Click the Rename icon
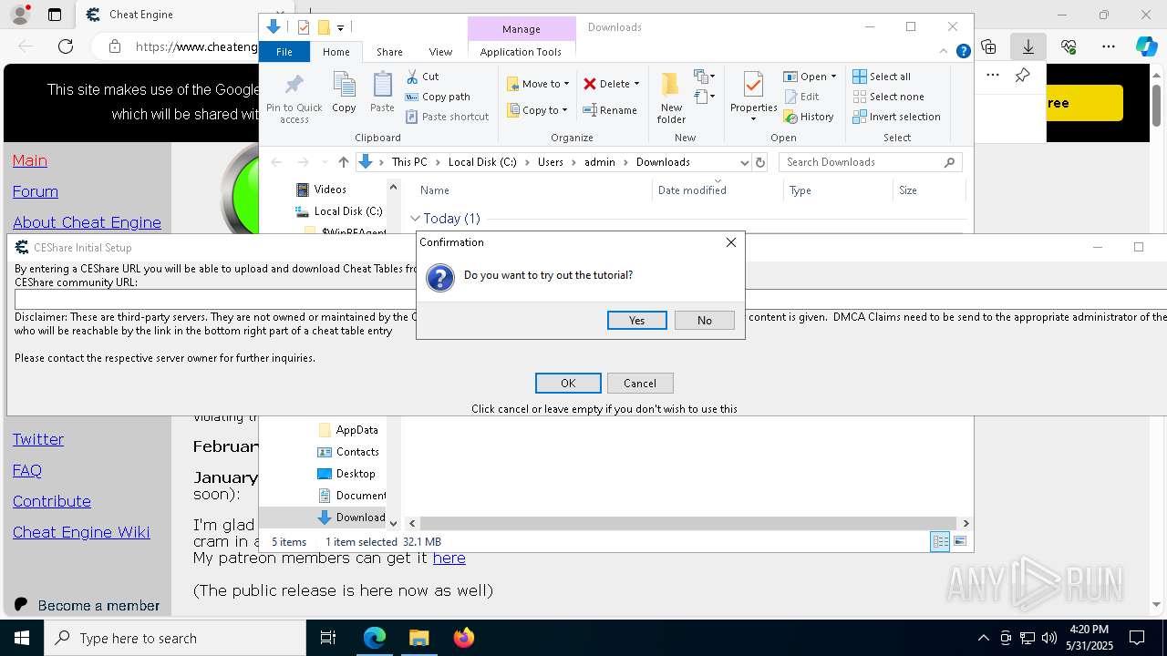The height and width of the screenshot is (656, 1167). click(590, 110)
